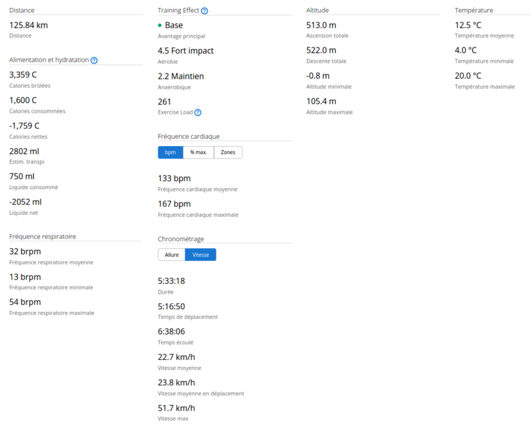This screenshot has width=531, height=431.
Task: Switch heart rate to % max.
Action: (x=198, y=152)
